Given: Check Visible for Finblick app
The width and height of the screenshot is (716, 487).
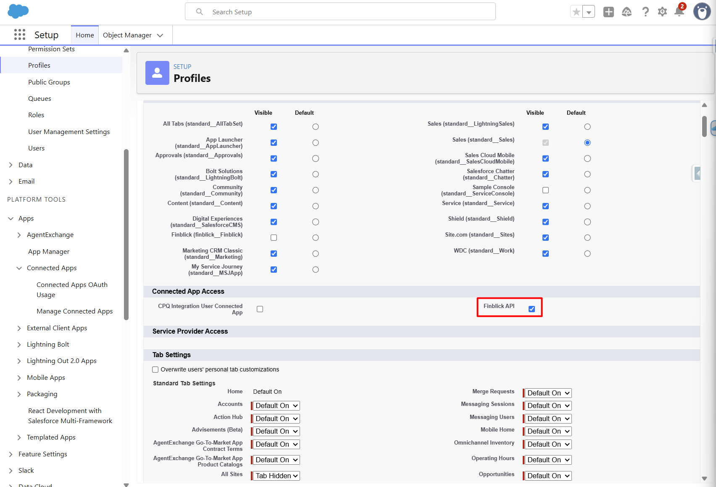Looking at the screenshot, I should coord(274,238).
